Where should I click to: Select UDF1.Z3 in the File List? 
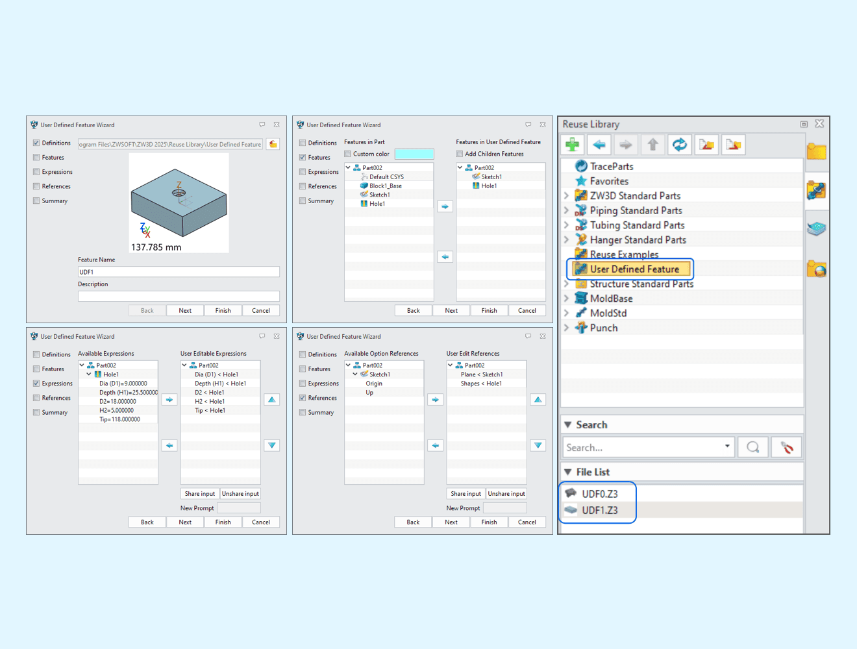[x=599, y=510]
